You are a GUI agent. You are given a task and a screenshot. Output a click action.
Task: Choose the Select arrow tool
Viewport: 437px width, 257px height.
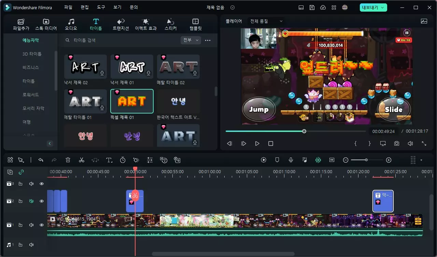click(x=21, y=160)
